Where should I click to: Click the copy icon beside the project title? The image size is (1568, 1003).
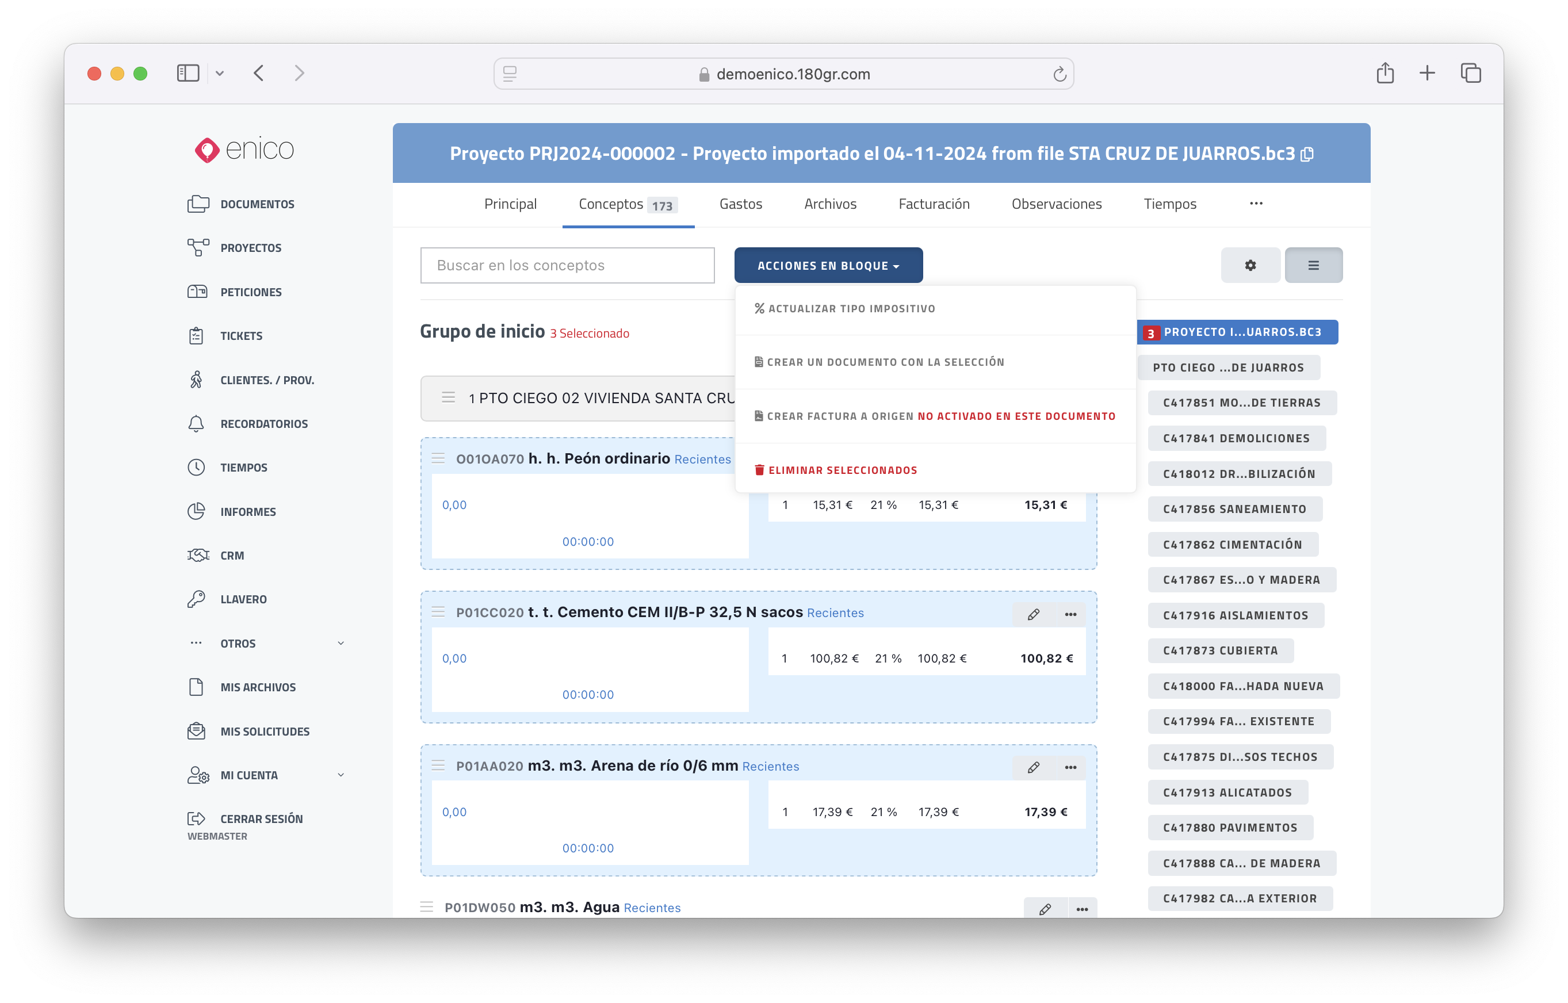1307,154
